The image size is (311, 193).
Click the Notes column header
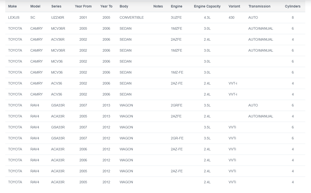click(158, 6)
